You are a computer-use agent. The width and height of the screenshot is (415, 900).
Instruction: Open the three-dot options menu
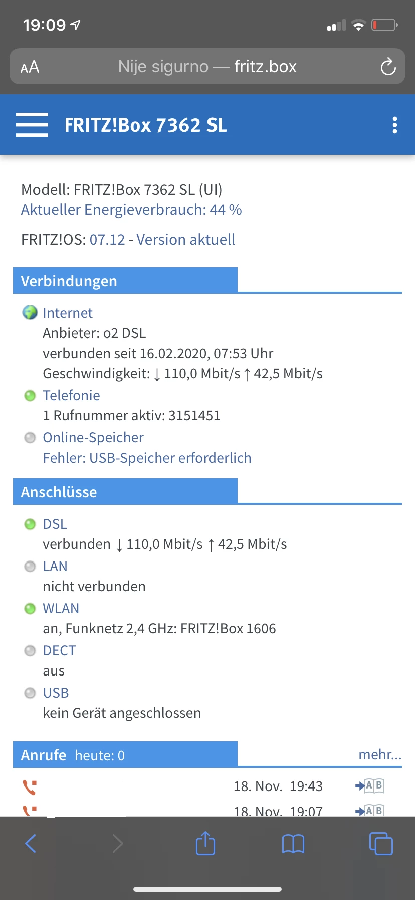coord(395,125)
